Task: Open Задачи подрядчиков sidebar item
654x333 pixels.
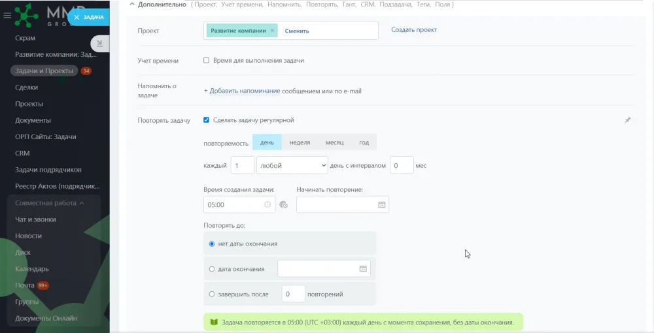Action: coord(48,170)
